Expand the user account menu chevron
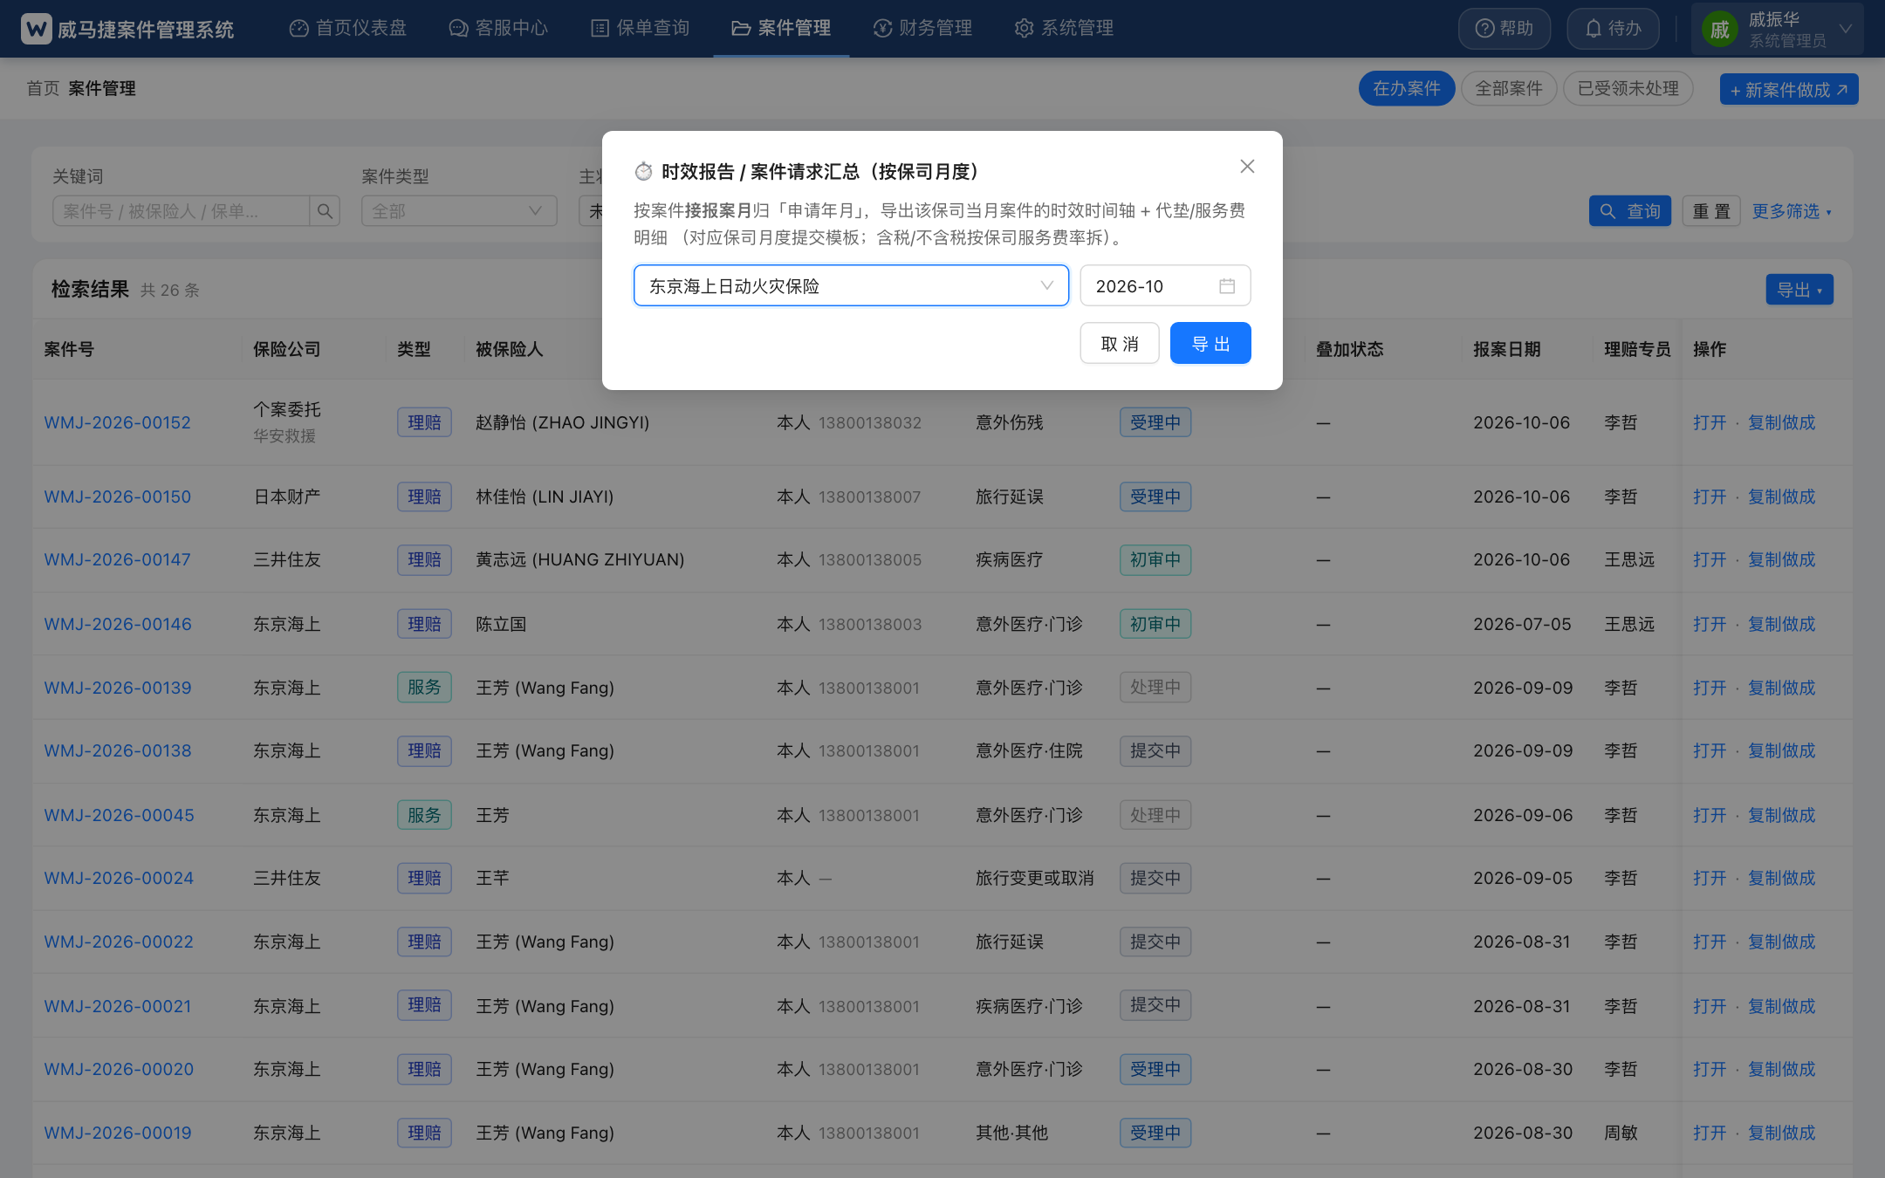Screen dimensions: 1885x1178 pyautogui.click(x=1846, y=29)
